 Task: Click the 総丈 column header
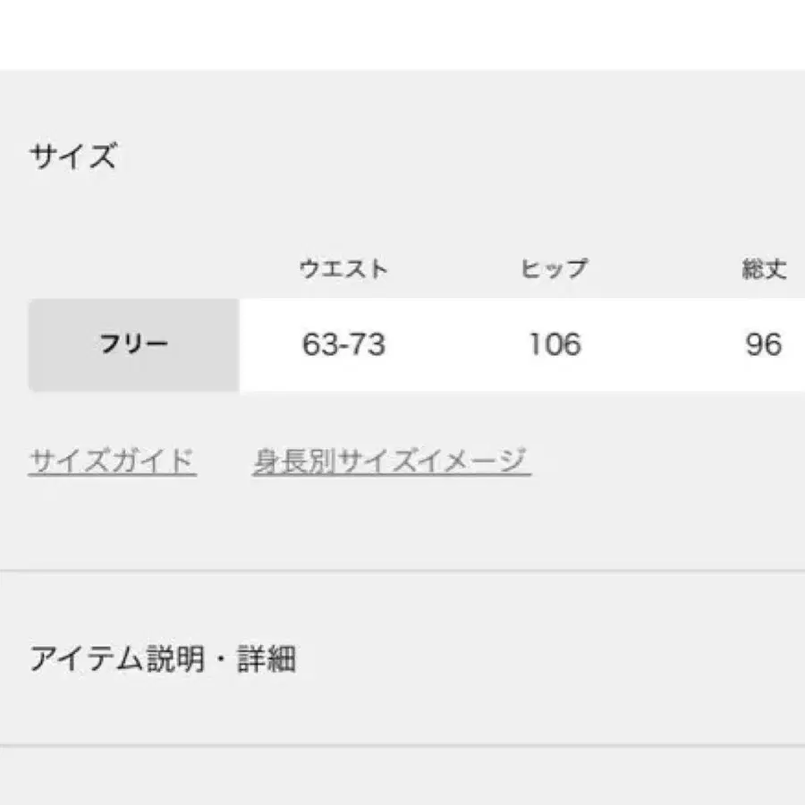coord(764,269)
